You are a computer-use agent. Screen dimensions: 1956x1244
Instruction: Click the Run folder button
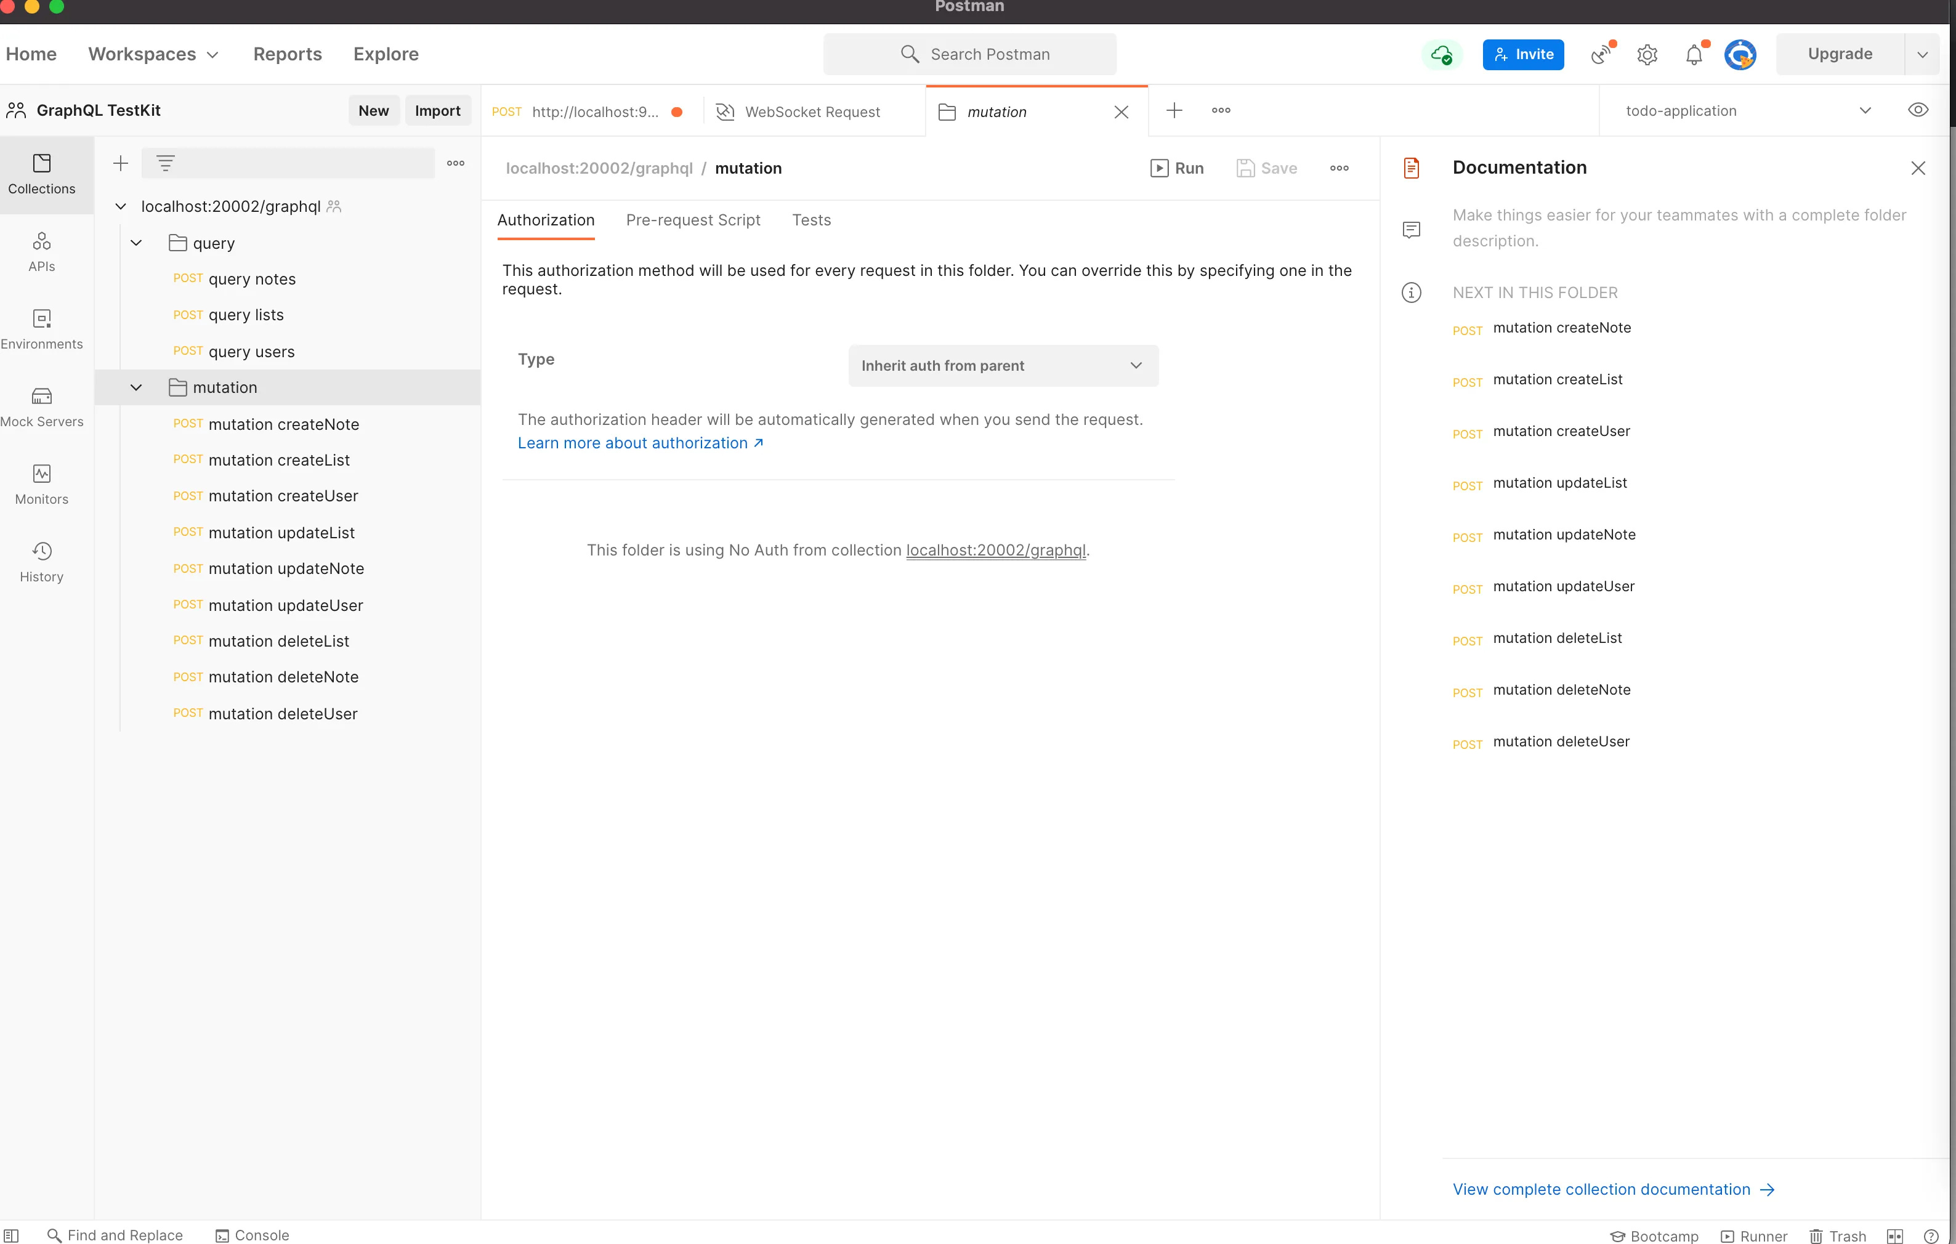point(1177,168)
